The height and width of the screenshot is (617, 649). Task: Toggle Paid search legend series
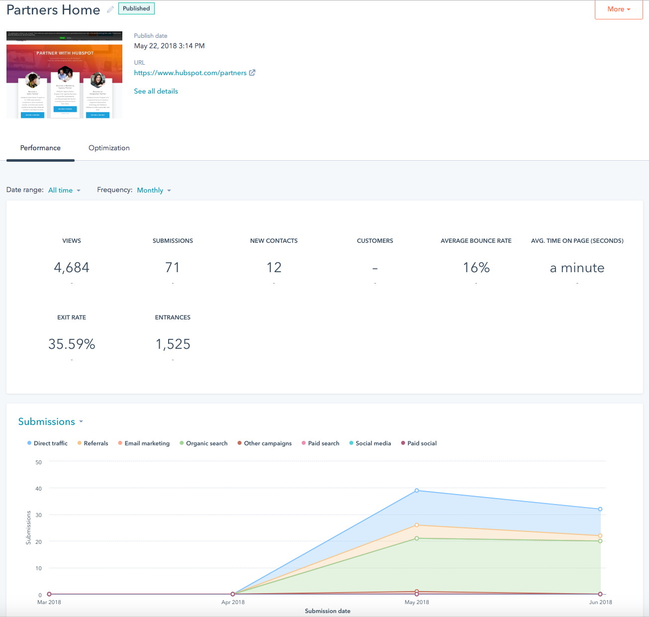(320, 443)
